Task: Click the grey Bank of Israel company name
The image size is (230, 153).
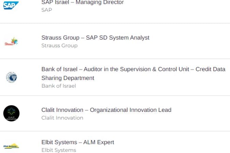Action: [59, 86]
